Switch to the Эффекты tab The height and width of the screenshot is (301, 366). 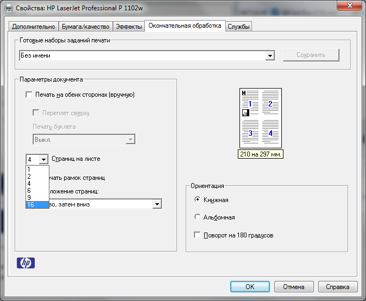(129, 27)
